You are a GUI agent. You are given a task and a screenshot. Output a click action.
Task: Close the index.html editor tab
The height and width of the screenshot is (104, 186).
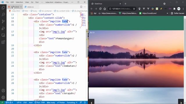point(21,7)
